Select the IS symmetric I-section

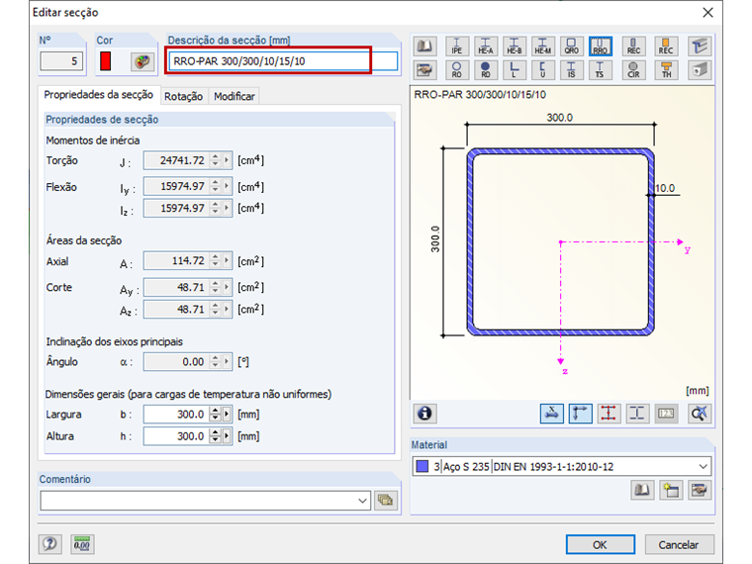572,70
